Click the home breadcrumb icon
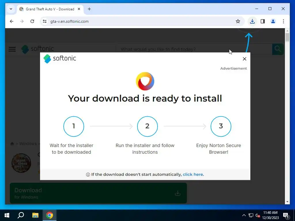 coord(12,144)
